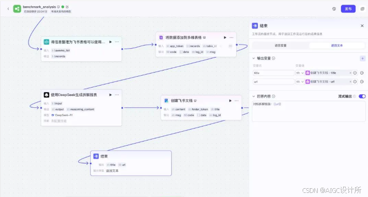Edit the benchmark_analysis workflow name
Screen dimensions: 368x197
[x=67, y=7]
